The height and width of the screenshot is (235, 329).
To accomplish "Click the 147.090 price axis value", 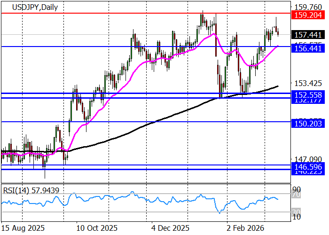I will (307, 159).
